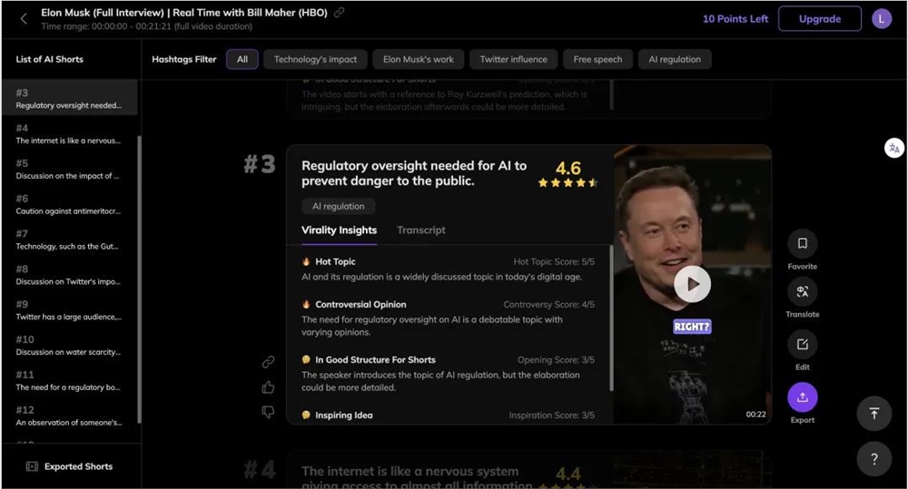Select short #11 The need for a regulatory bo
Screen dimensions: 908x489
70,381
